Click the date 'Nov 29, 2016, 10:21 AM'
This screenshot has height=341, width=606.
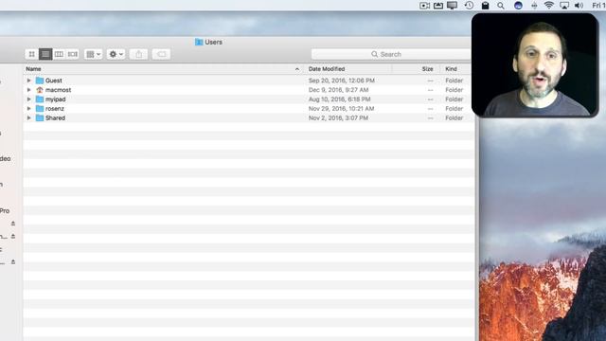coord(341,109)
